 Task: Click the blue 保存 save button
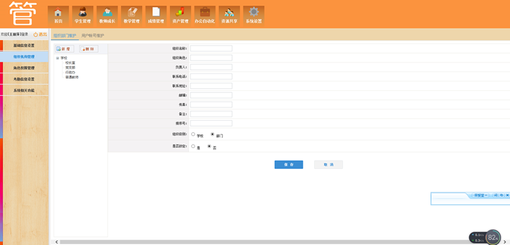tap(288, 164)
